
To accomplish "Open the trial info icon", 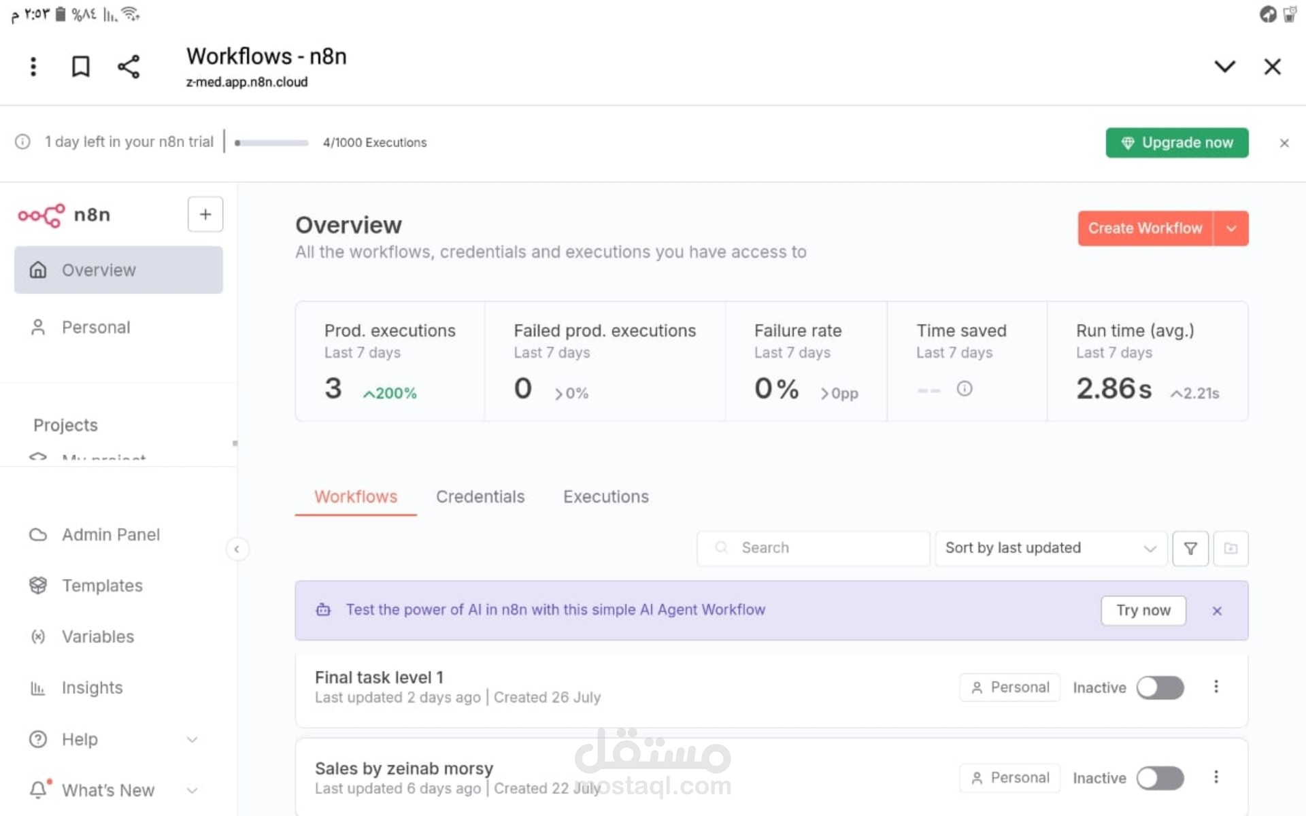I will click(23, 142).
